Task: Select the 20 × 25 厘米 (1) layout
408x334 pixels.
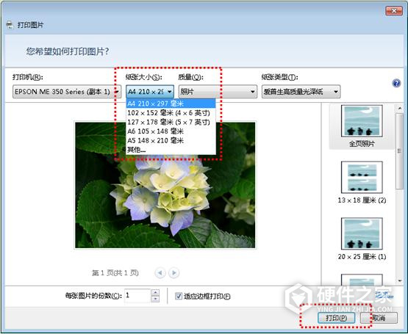Action: point(362,239)
